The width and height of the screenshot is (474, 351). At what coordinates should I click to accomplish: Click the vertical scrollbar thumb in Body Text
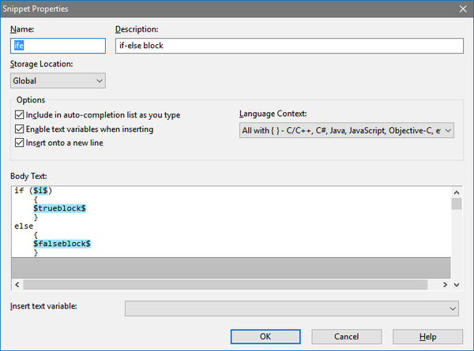(457, 204)
